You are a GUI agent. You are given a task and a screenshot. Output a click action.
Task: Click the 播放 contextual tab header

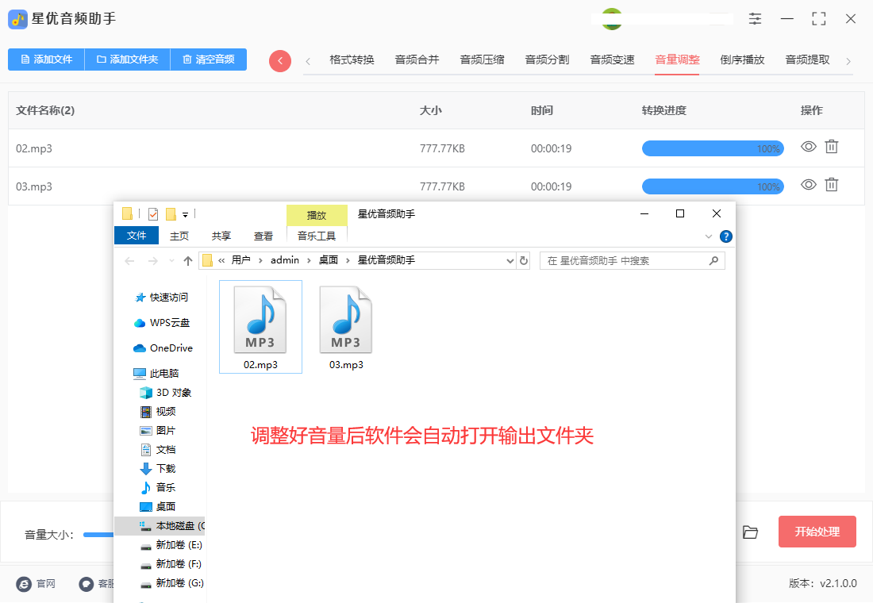317,215
